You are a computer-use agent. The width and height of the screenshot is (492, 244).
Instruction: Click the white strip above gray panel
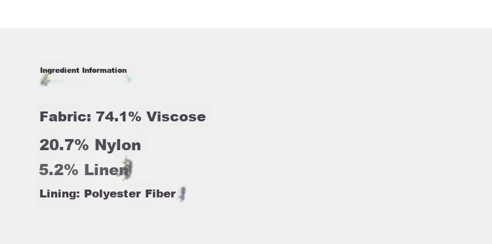point(246,14)
